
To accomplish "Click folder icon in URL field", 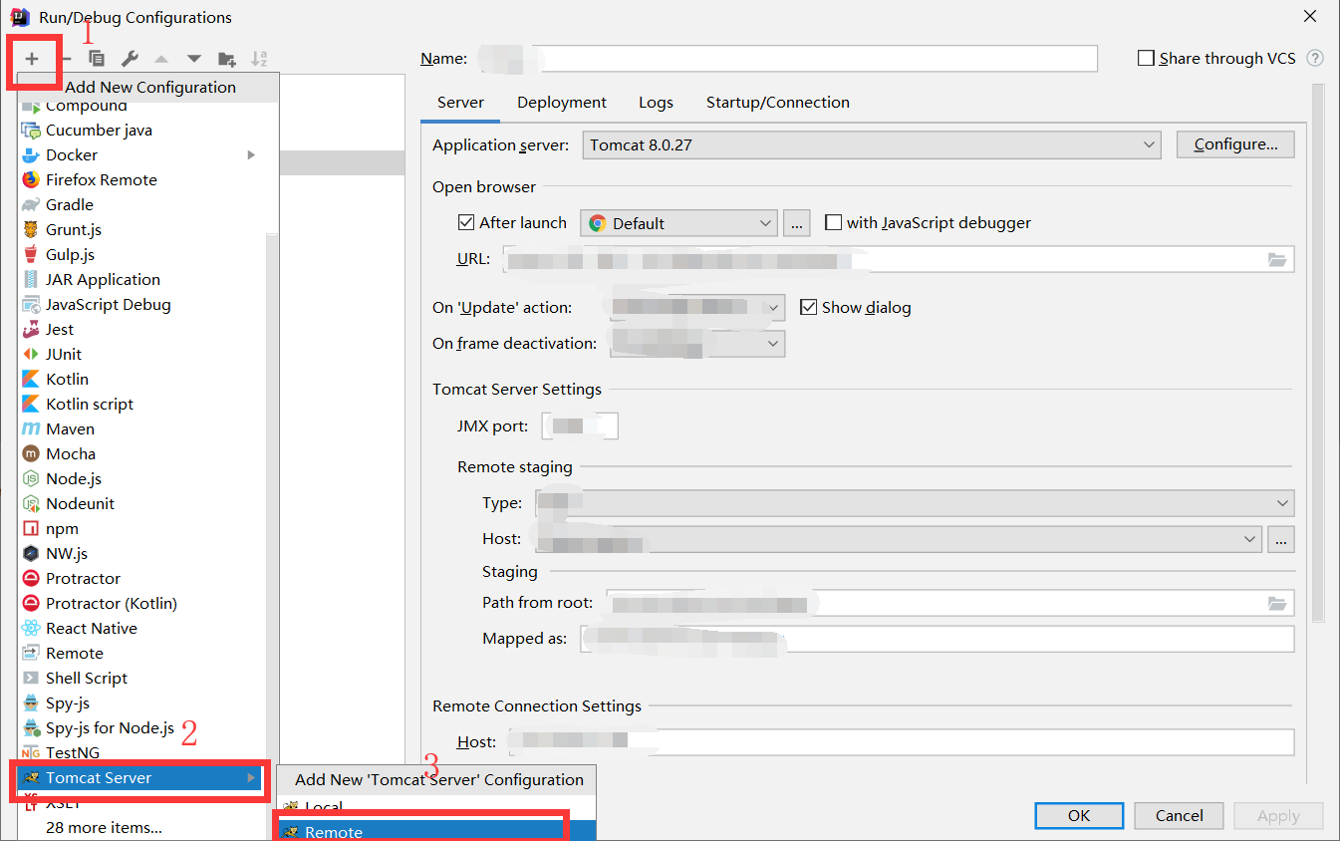I will tap(1277, 259).
